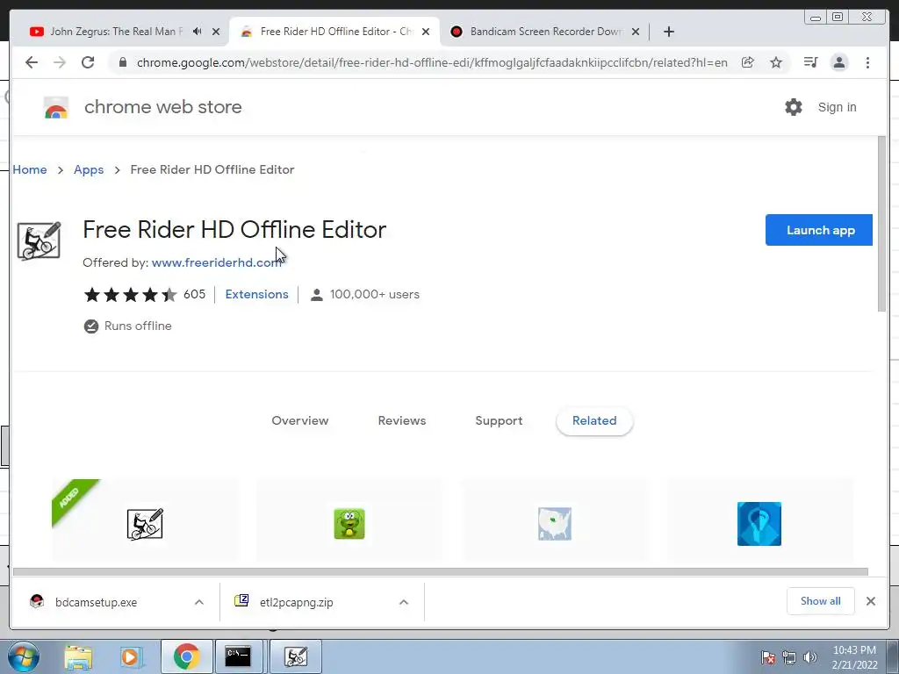Switch to the Support tab

[x=499, y=420]
